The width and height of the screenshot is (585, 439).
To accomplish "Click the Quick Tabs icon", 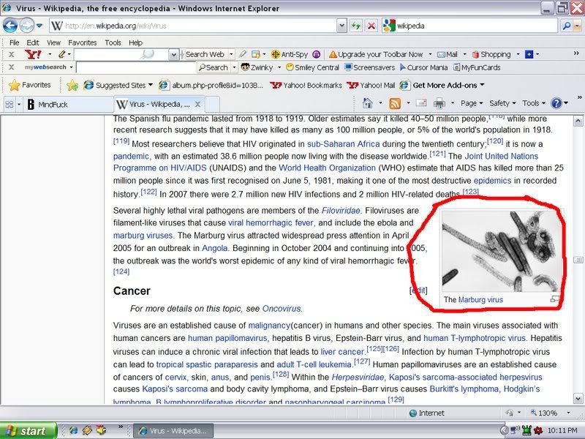I will pos(10,104).
